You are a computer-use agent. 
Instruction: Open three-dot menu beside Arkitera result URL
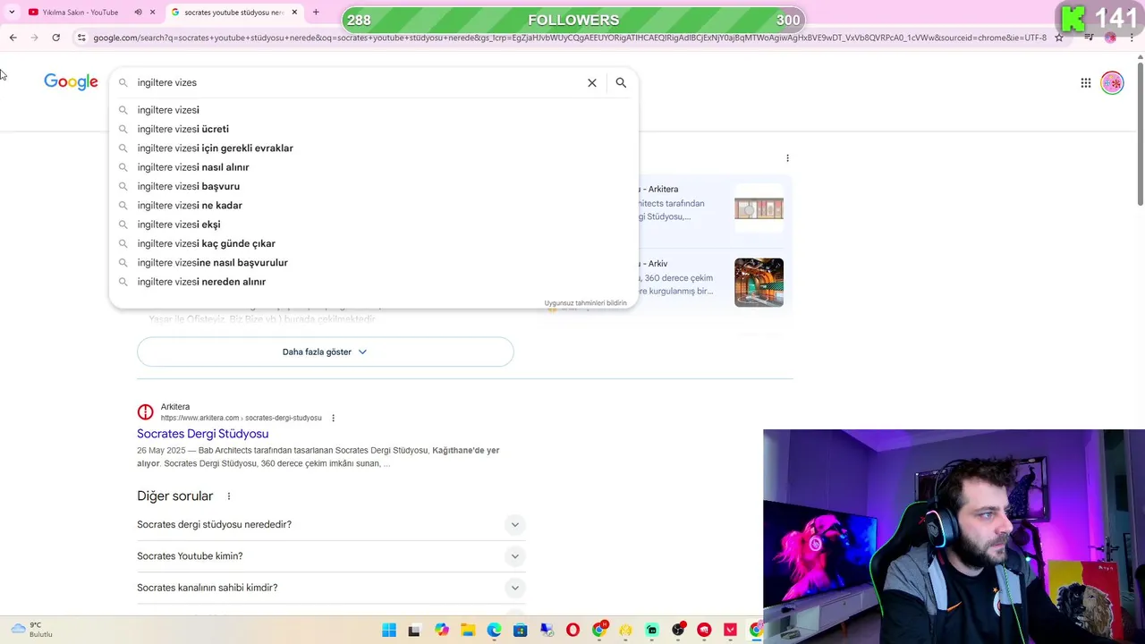coord(333,418)
